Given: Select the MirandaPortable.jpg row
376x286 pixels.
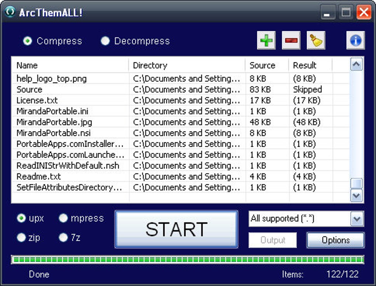Looking at the screenshot, I should pyautogui.click(x=180, y=122).
